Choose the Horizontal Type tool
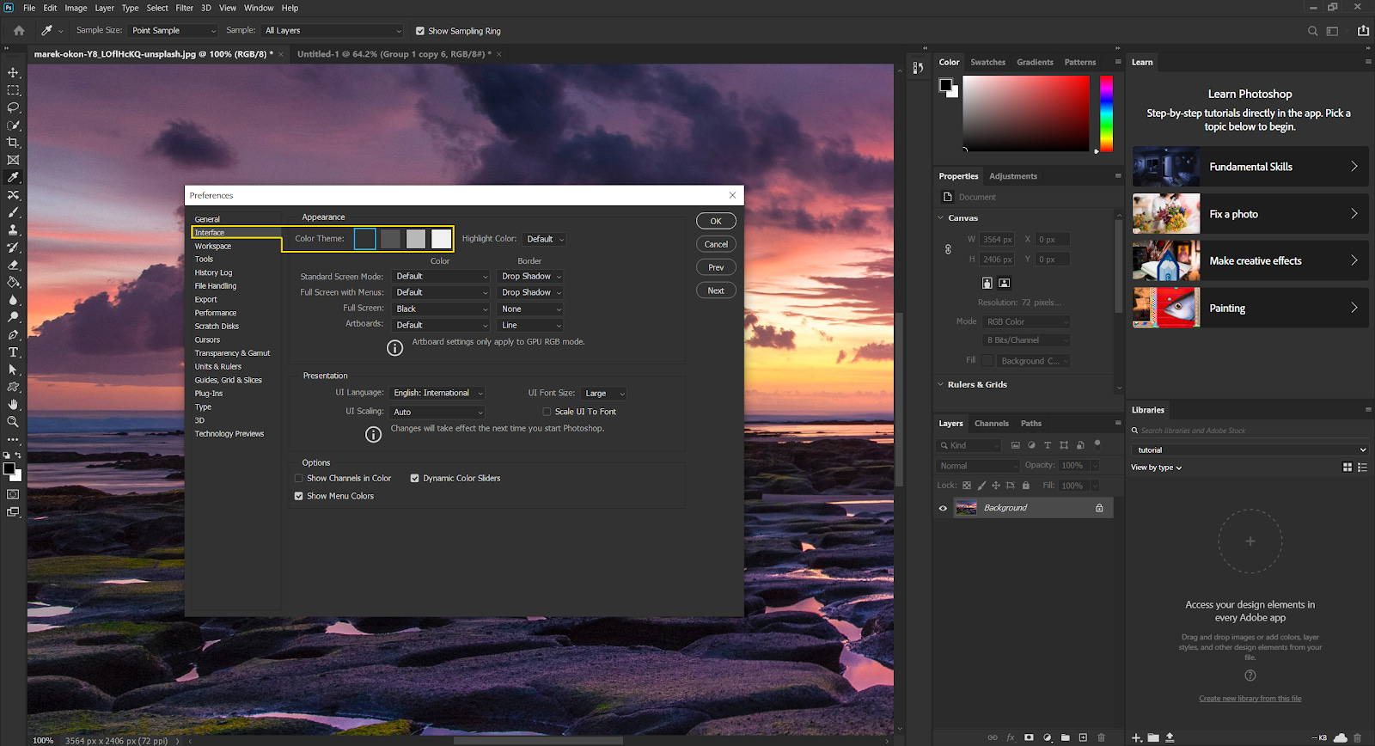 [x=13, y=352]
